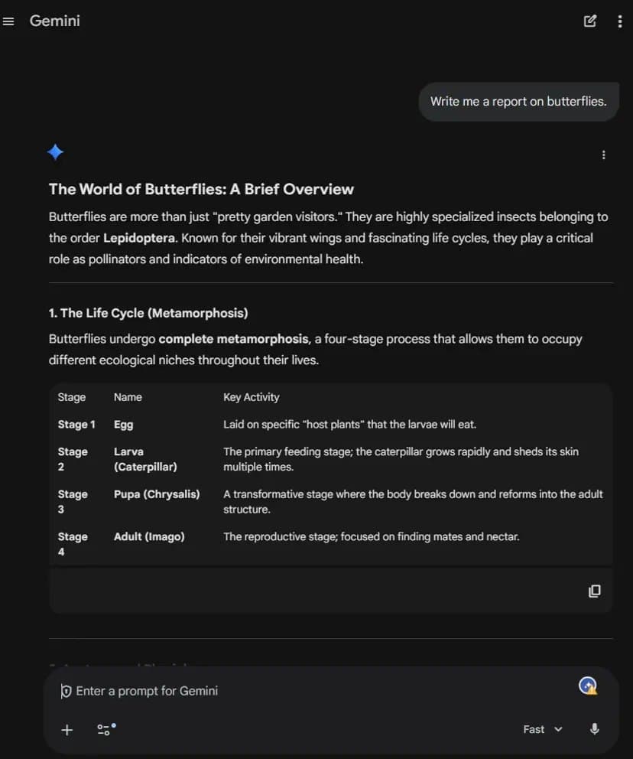Click the shield icon in prompt box
Viewport: 633px width, 759px height.
(66, 692)
